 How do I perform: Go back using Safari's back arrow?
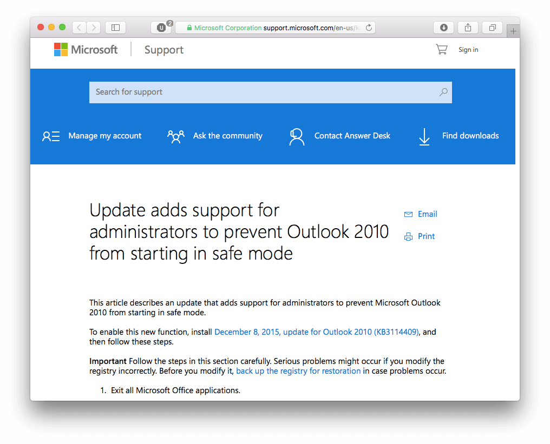pyautogui.click(x=79, y=28)
